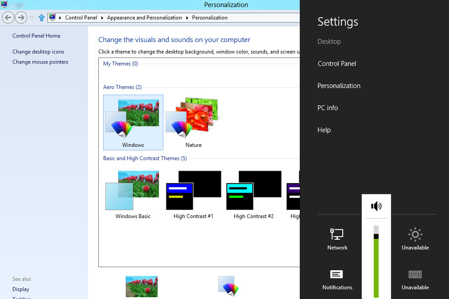Expand the chevron after Control Panel breadcrumb
Viewport: 449px width, 299px height.
(x=102, y=18)
